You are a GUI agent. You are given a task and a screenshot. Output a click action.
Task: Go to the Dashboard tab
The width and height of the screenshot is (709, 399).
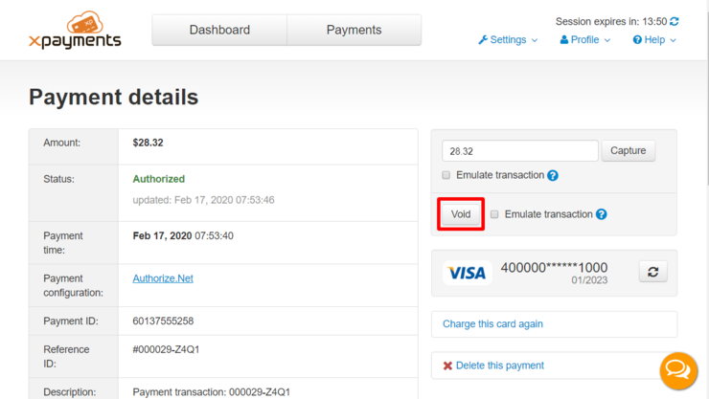(x=219, y=30)
